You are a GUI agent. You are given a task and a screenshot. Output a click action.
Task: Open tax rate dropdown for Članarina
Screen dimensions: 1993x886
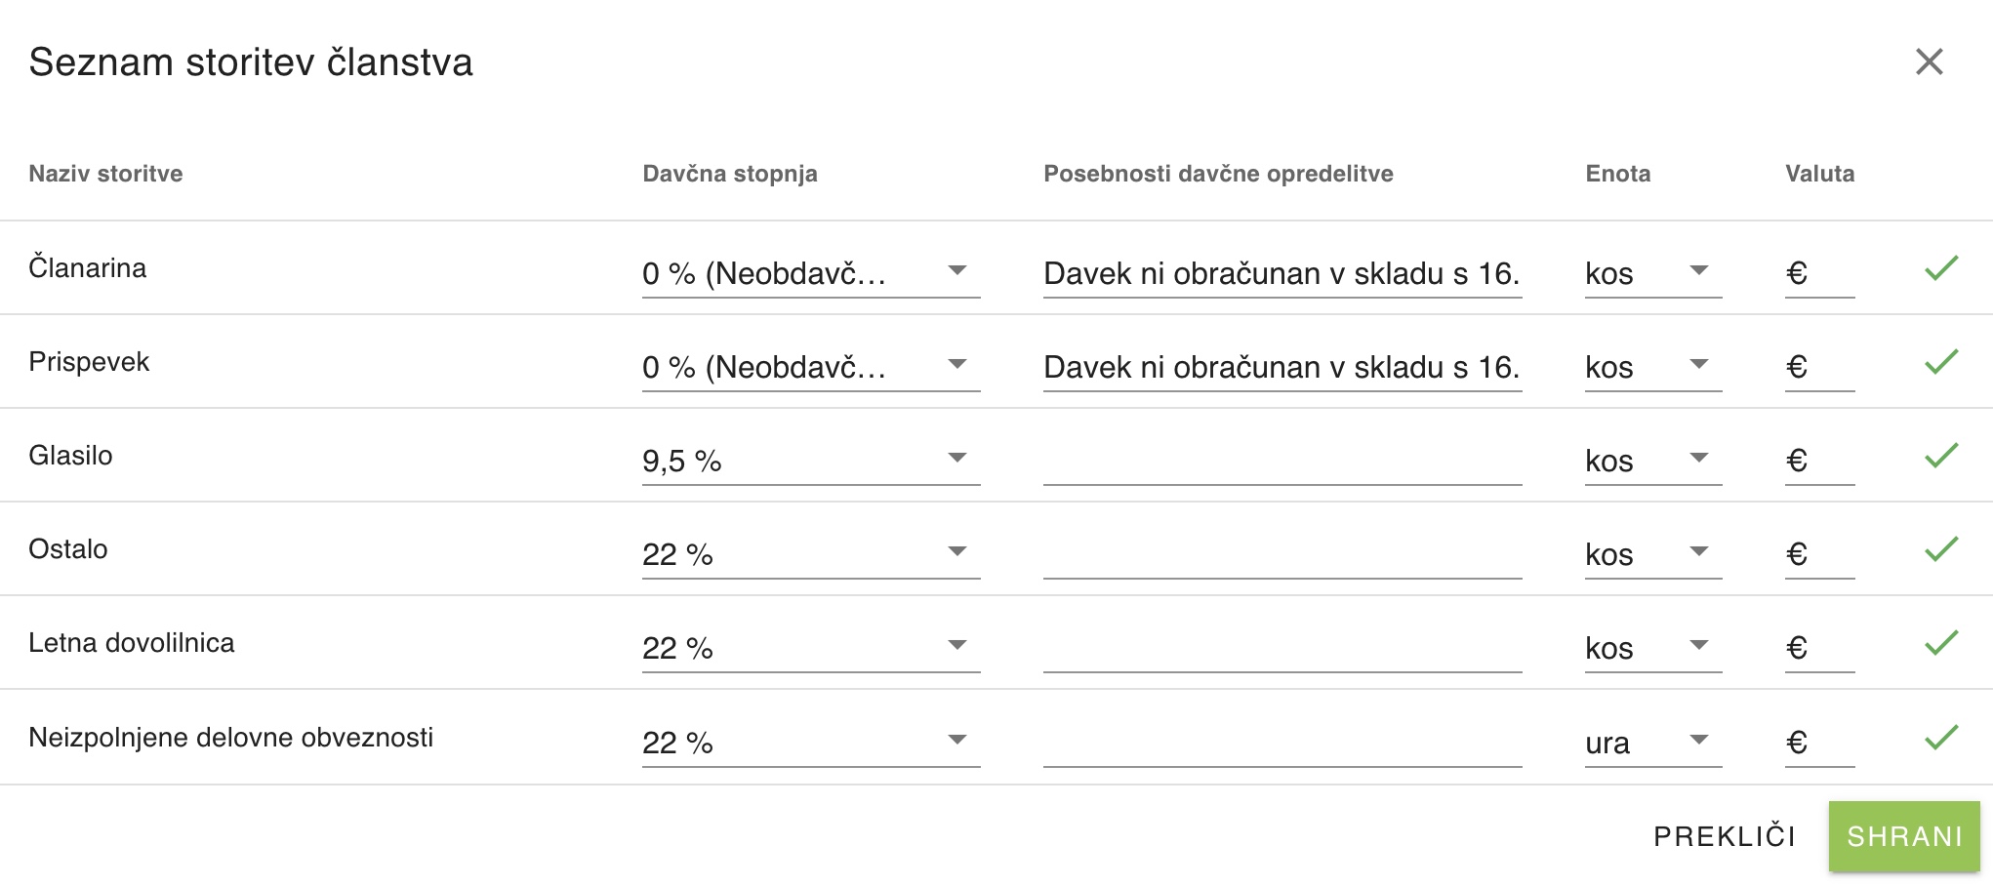coord(811,273)
